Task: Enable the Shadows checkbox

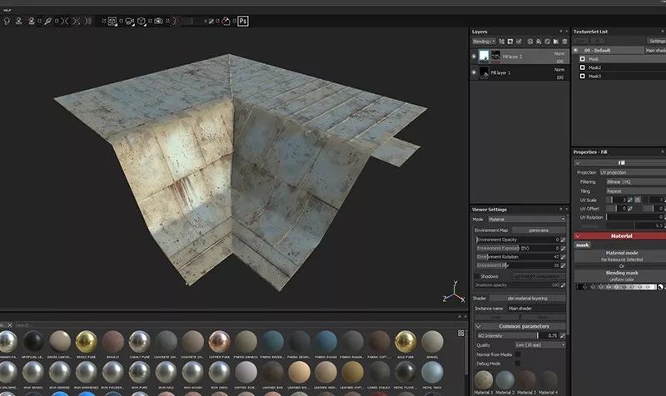Action: click(476, 276)
